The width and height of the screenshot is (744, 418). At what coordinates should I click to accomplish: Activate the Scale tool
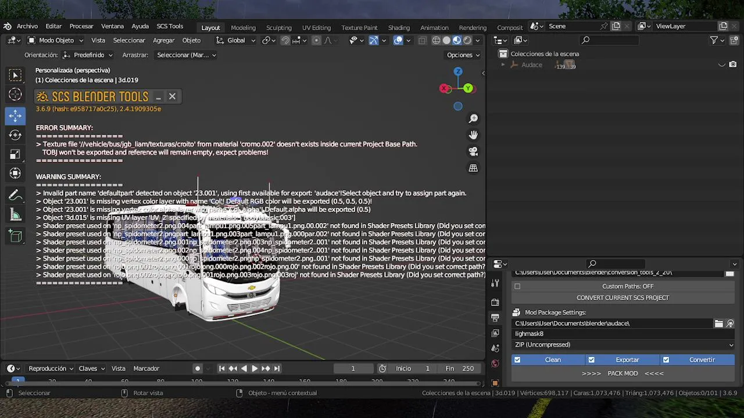coord(15,154)
